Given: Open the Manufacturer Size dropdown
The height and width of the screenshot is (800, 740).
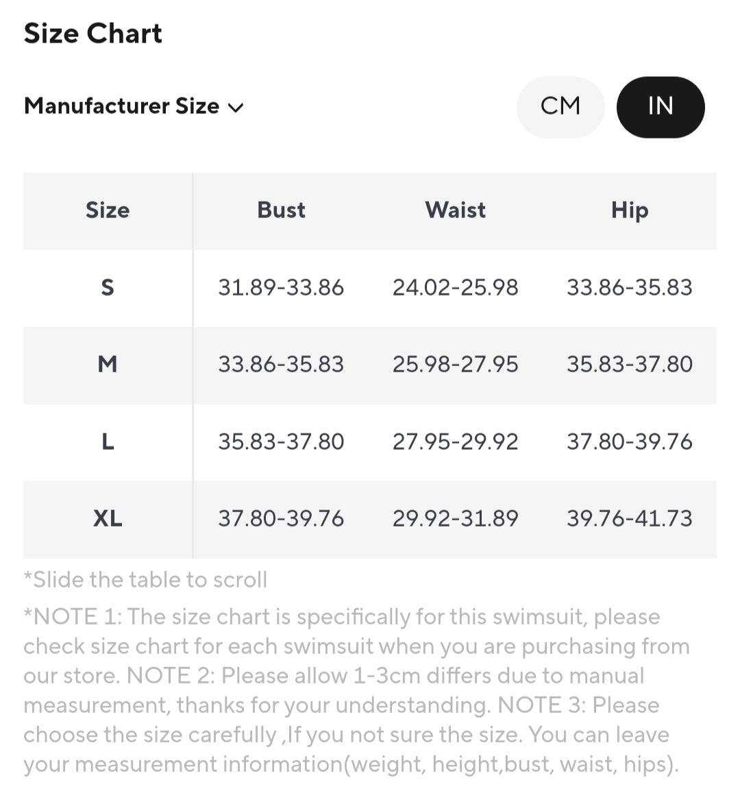Looking at the screenshot, I should pyautogui.click(x=134, y=106).
